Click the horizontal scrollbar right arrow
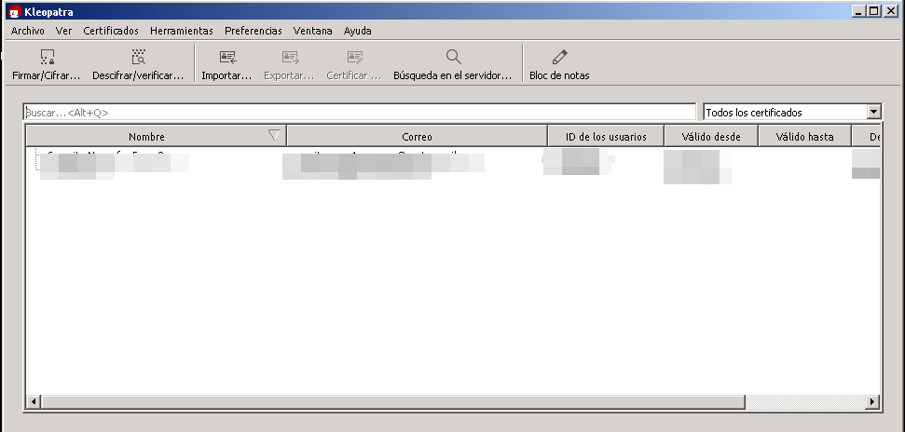905x432 pixels. [x=872, y=401]
